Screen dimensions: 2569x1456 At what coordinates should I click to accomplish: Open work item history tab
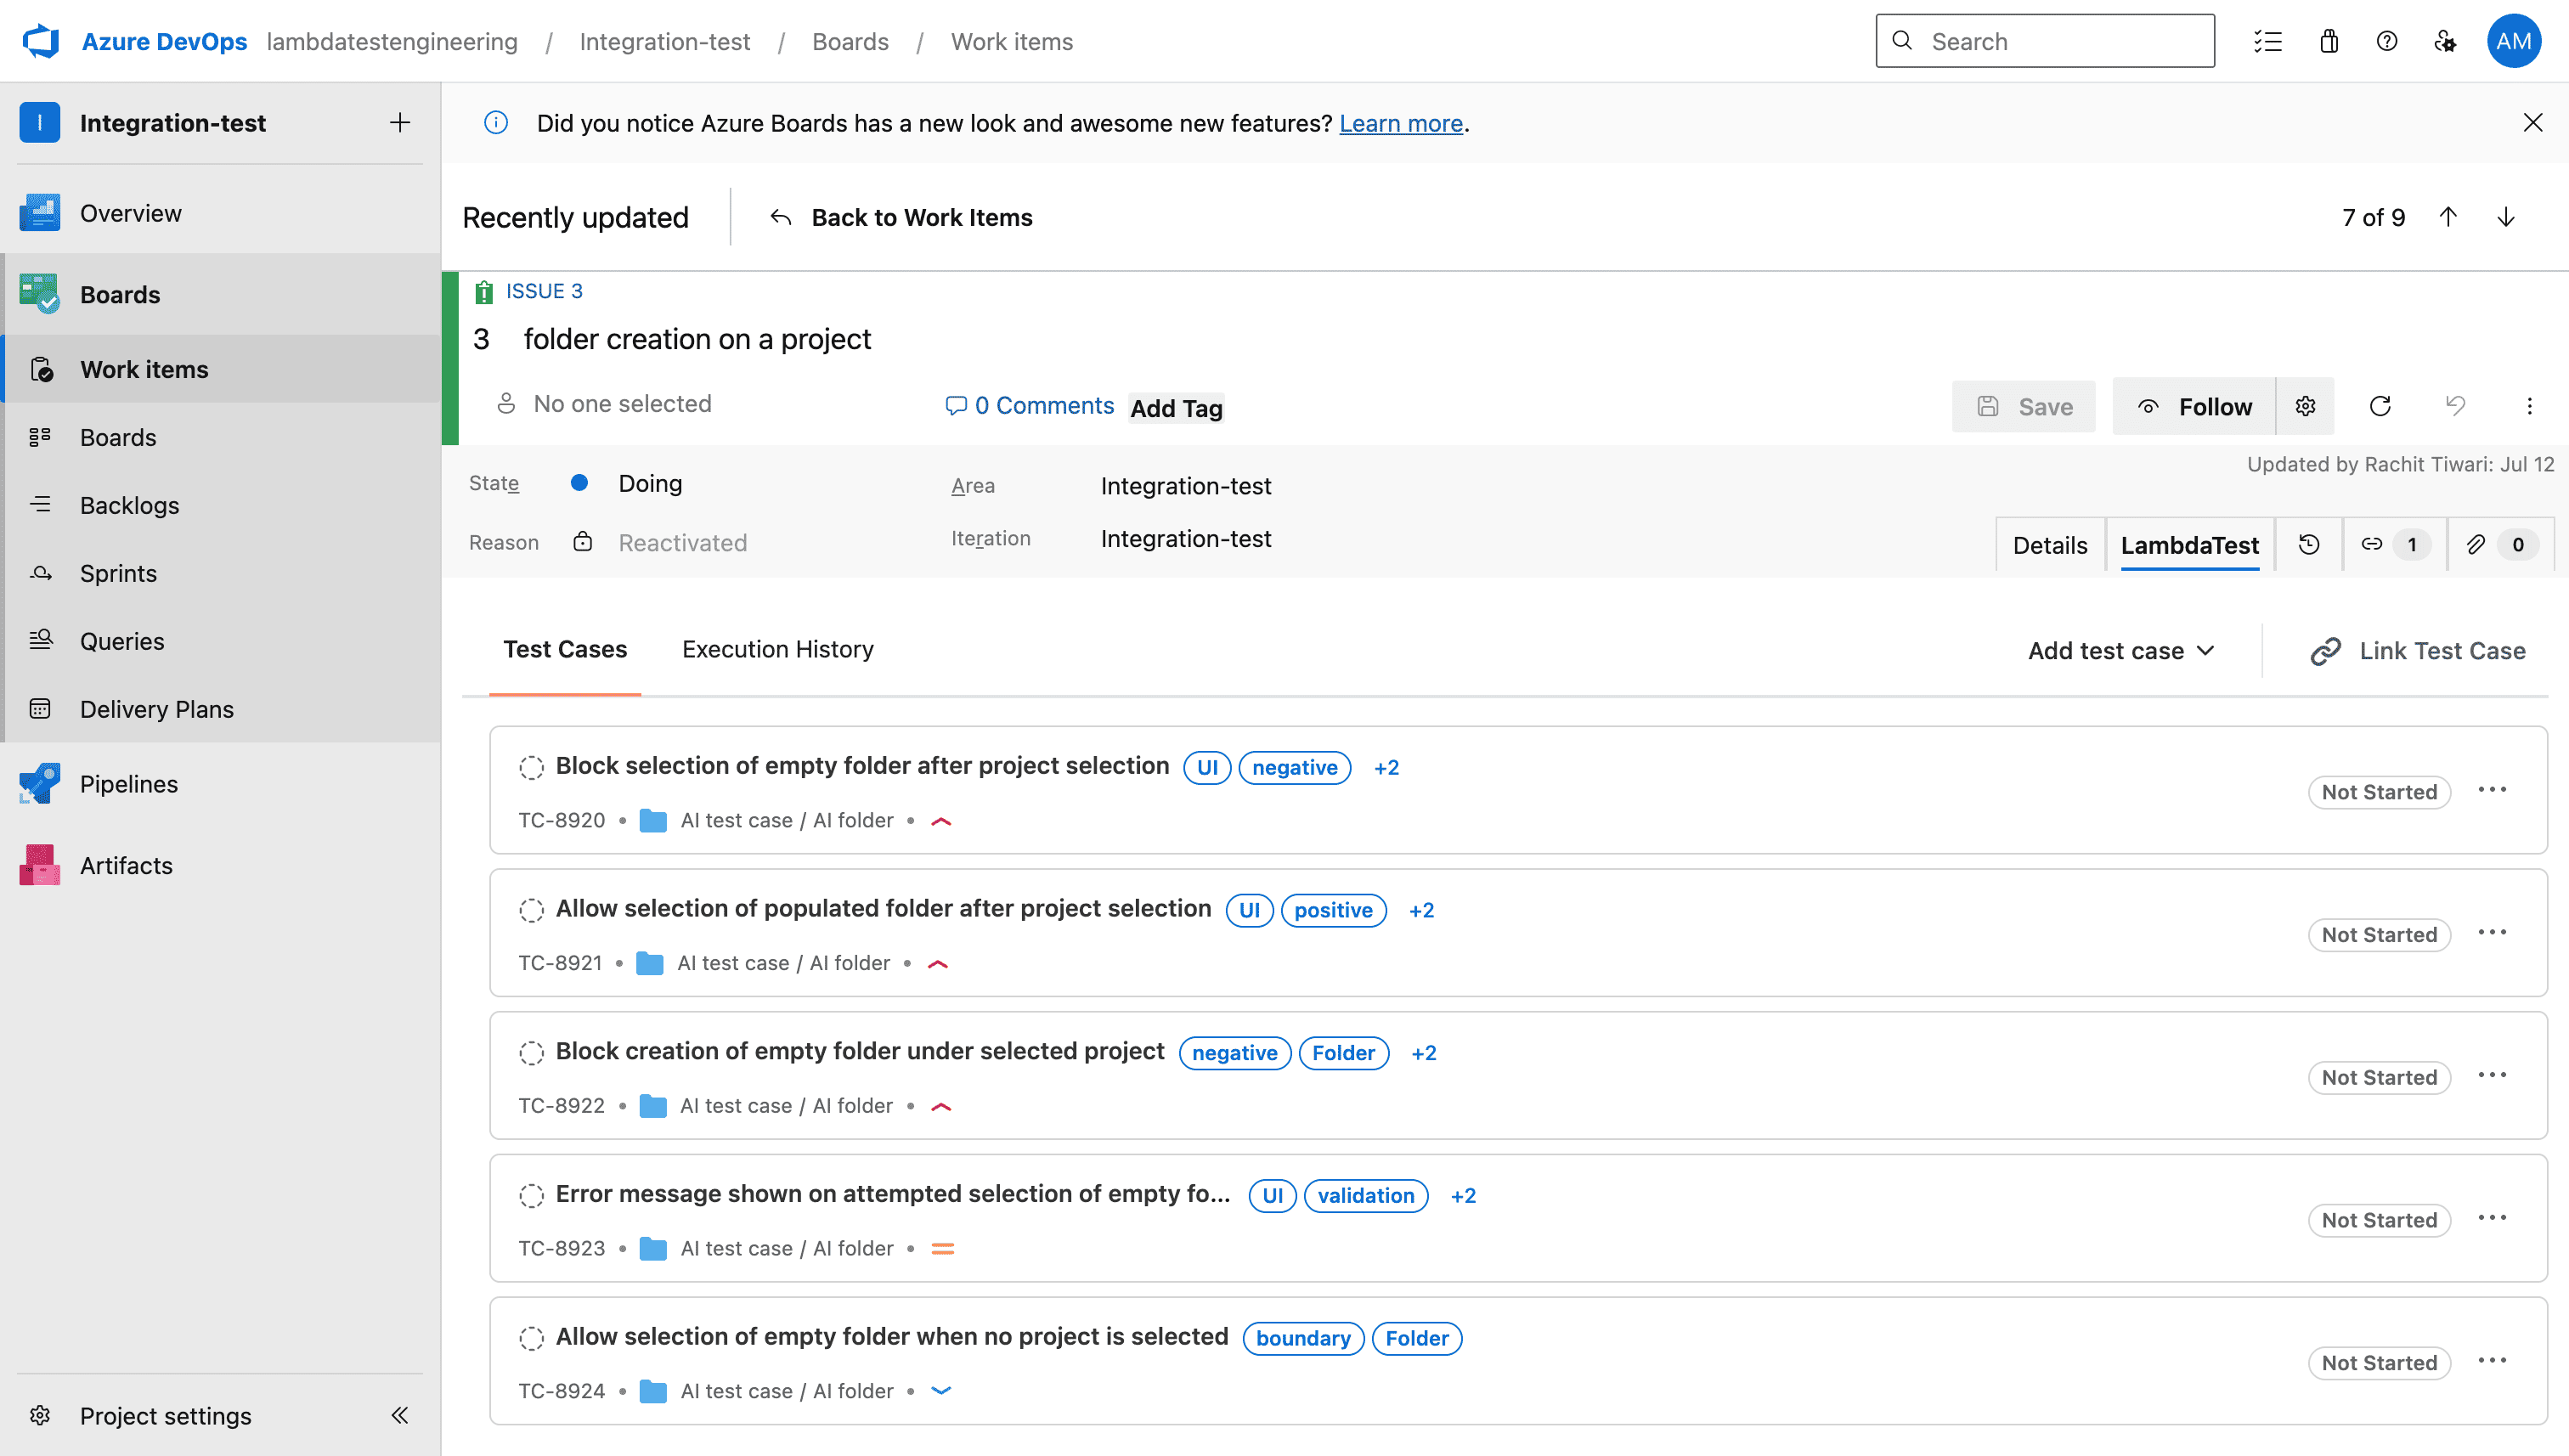coord(2308,544)
